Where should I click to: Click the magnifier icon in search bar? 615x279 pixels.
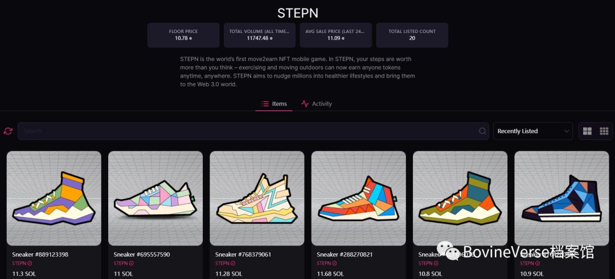pos(482,131)
